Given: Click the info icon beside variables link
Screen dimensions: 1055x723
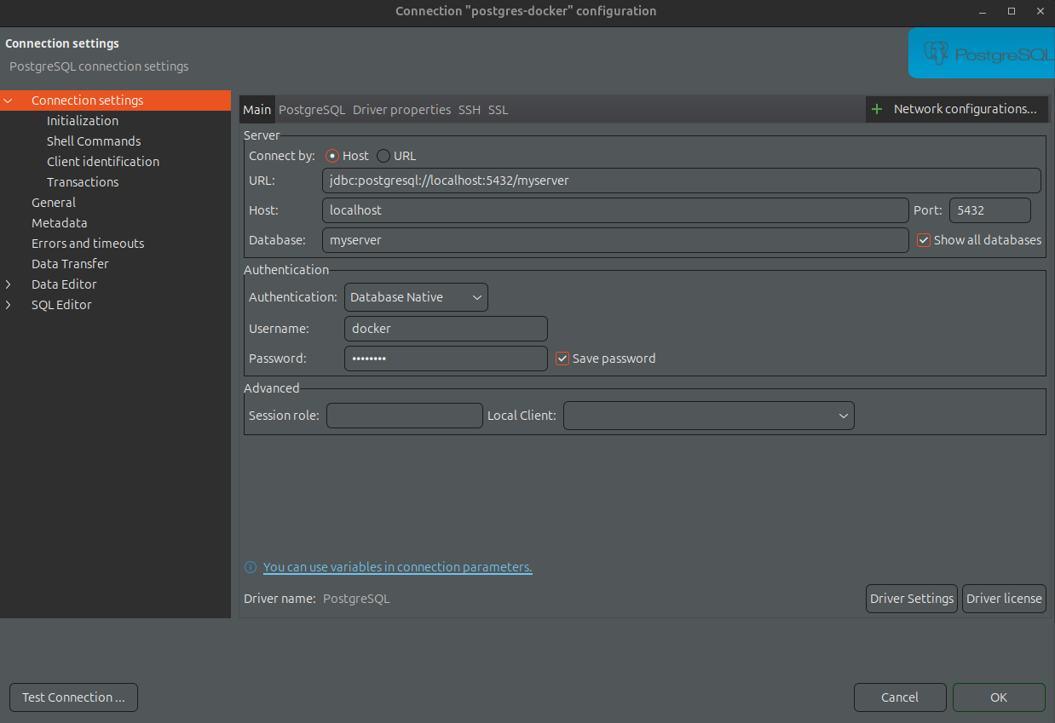Looking at the screenshot, I should tap(251, 567).
